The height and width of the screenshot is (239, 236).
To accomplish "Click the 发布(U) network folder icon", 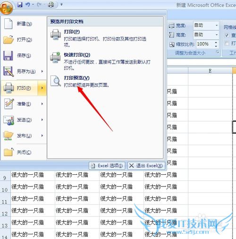I will (8, 136).
